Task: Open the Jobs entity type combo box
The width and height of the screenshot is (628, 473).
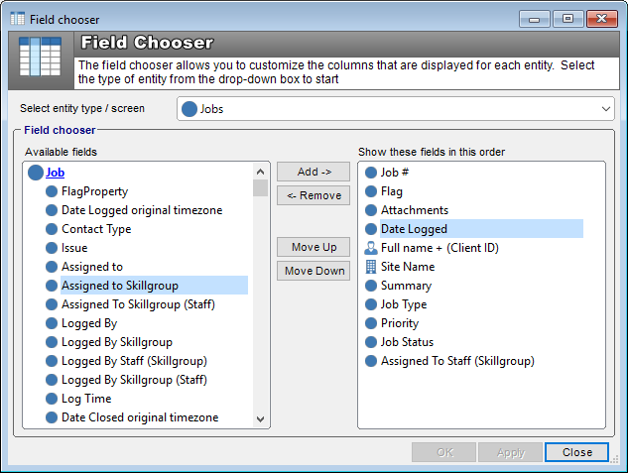Action: tap(395, 109)
